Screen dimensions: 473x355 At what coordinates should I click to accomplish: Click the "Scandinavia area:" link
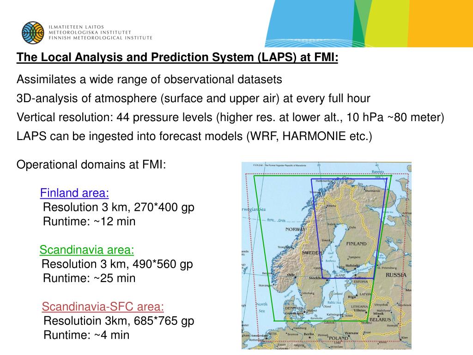coord(86,250)
